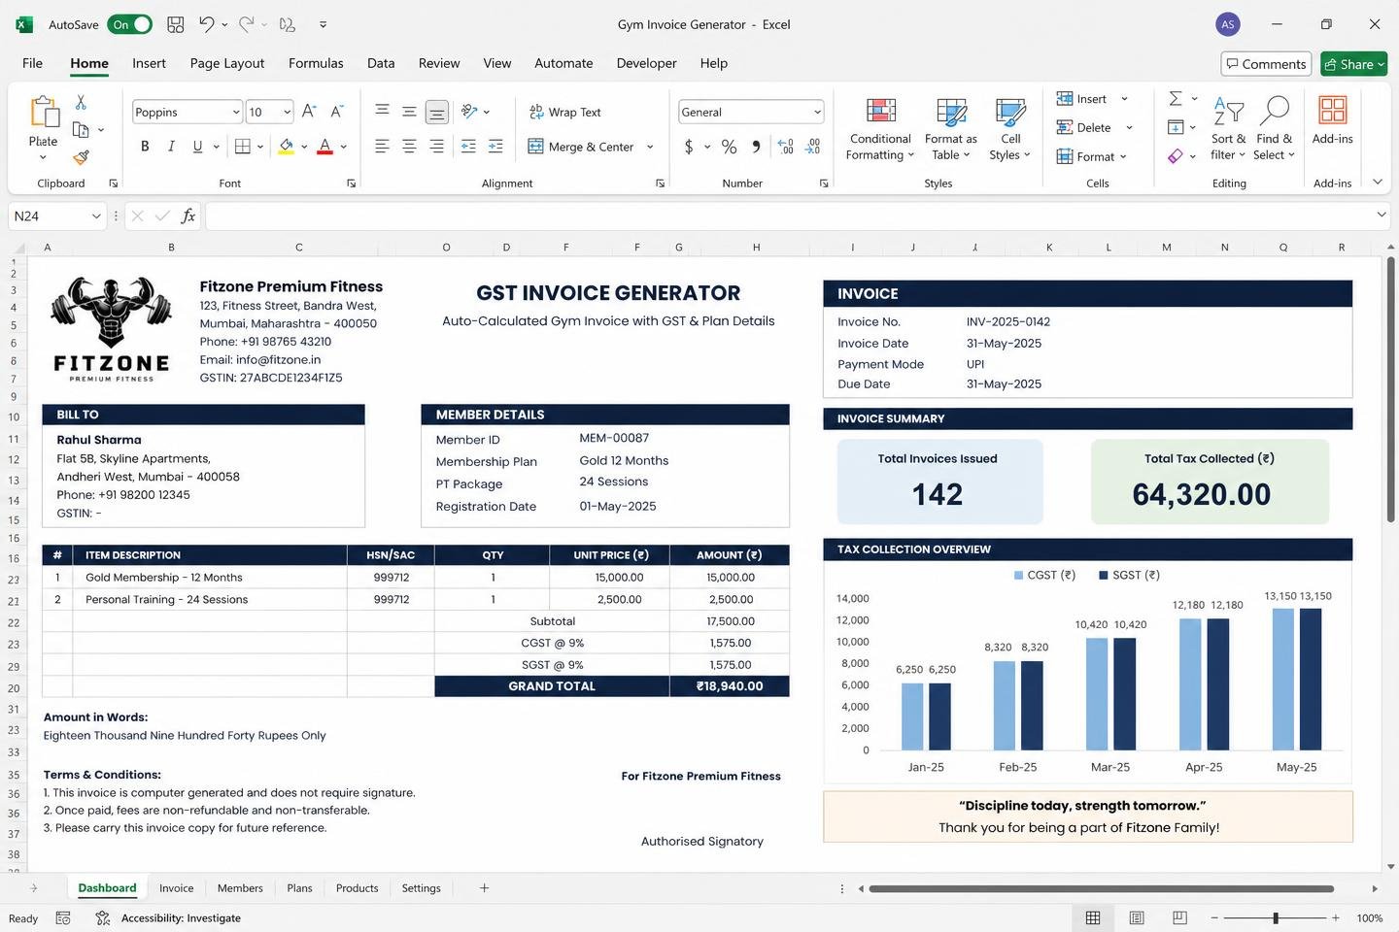
Task: Click Delete cells button
Action: pyautogui.click(x=1083, y=127)
